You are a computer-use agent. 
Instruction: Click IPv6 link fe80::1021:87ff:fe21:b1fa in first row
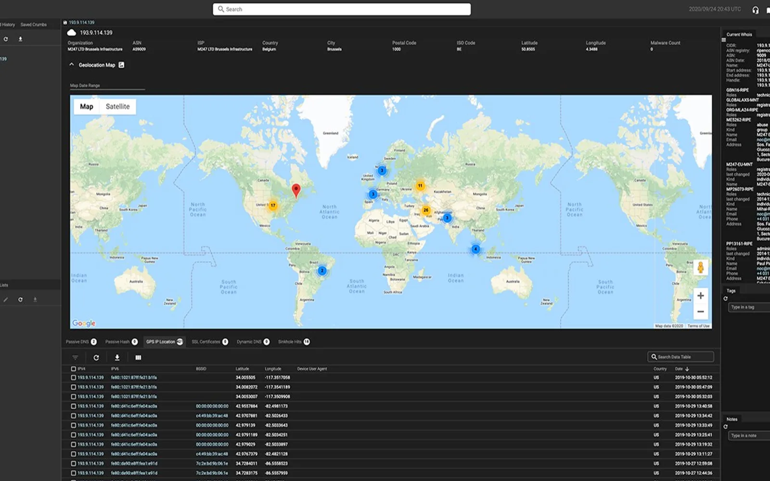(x=134, y=378)
